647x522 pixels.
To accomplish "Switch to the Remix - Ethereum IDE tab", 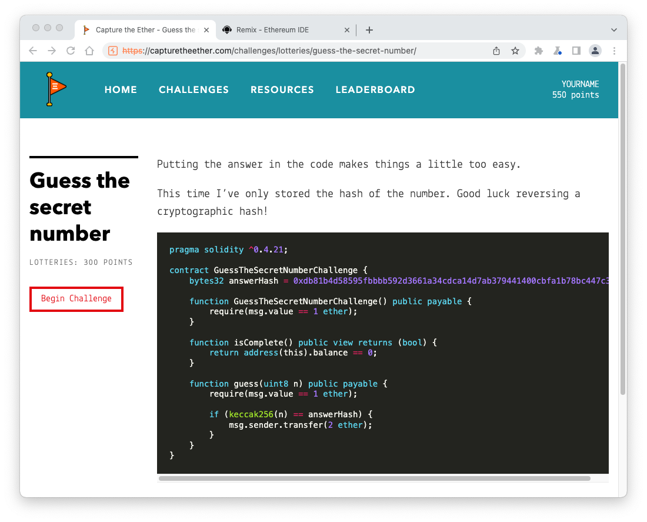I will coord(286,30).
